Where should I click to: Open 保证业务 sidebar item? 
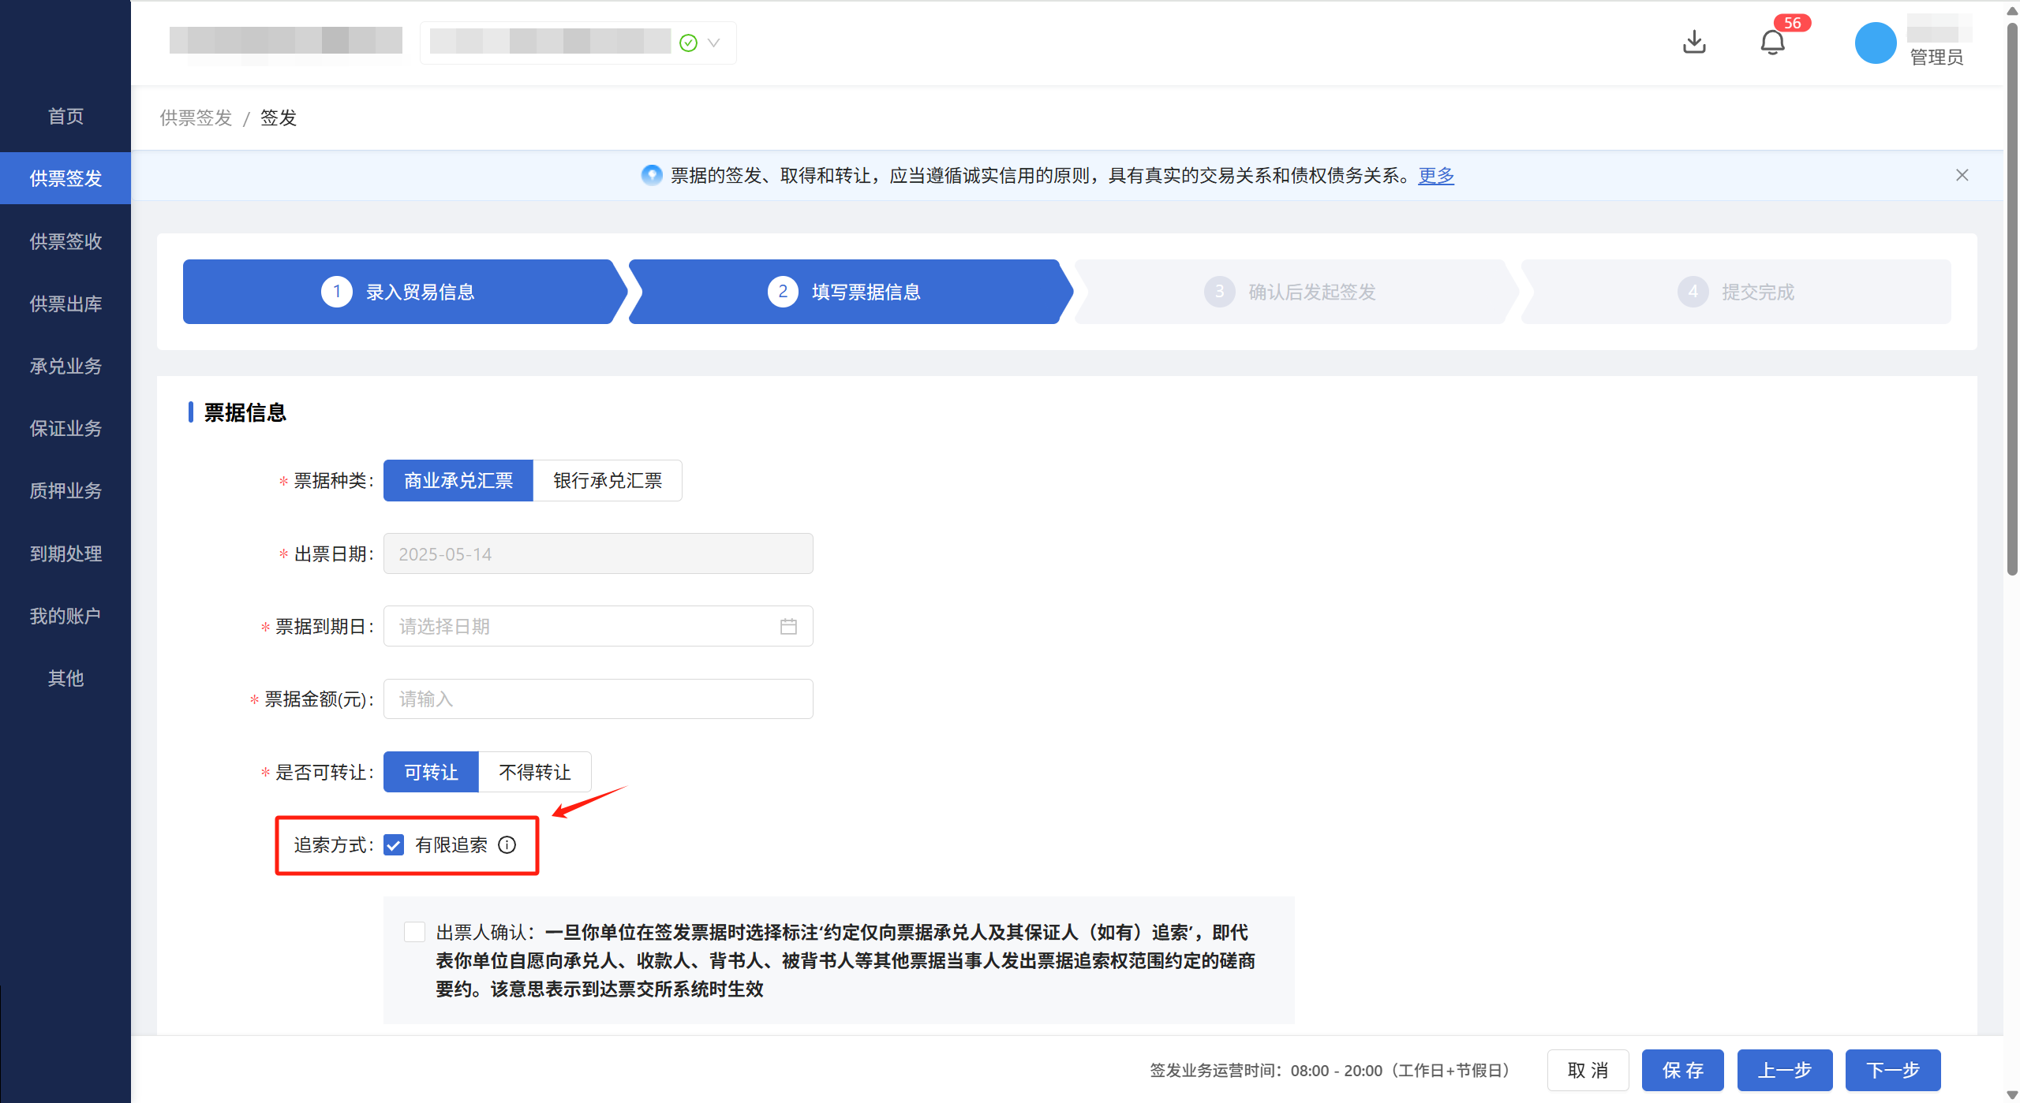tap(65, 428)
